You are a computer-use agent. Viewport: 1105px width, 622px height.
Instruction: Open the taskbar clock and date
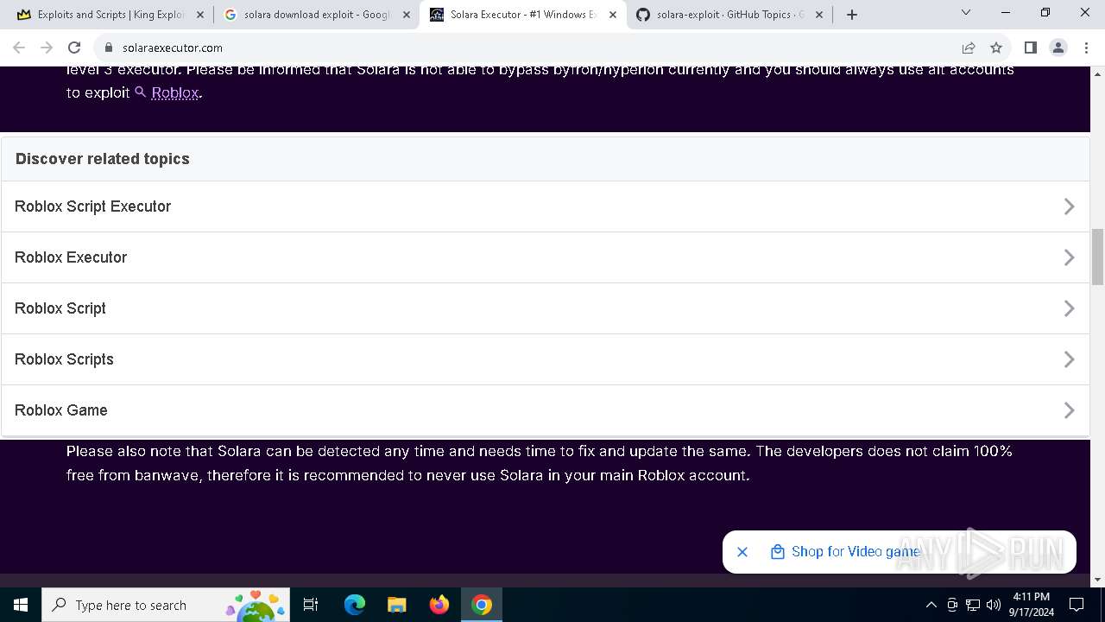click(x=1031, y=605)
